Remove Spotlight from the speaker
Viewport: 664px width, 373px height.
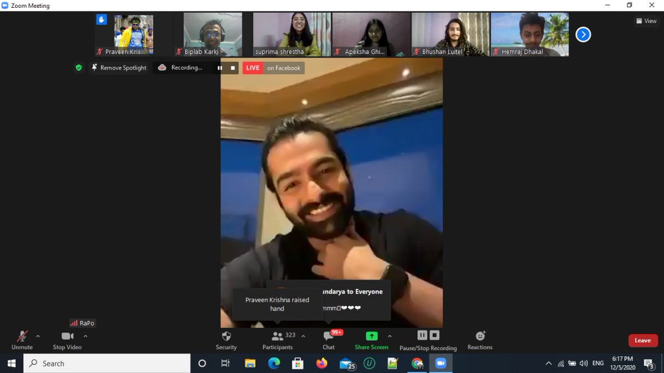123,68
